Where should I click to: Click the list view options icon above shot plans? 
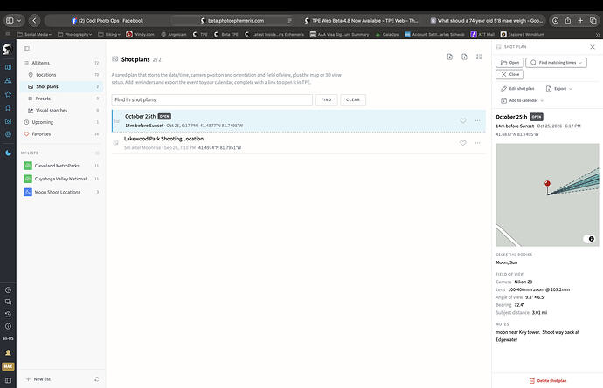479,58
